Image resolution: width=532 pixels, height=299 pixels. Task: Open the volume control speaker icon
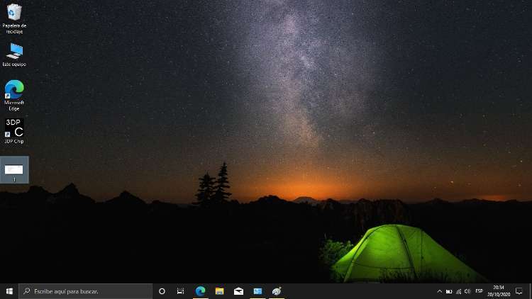coord(467,291)
